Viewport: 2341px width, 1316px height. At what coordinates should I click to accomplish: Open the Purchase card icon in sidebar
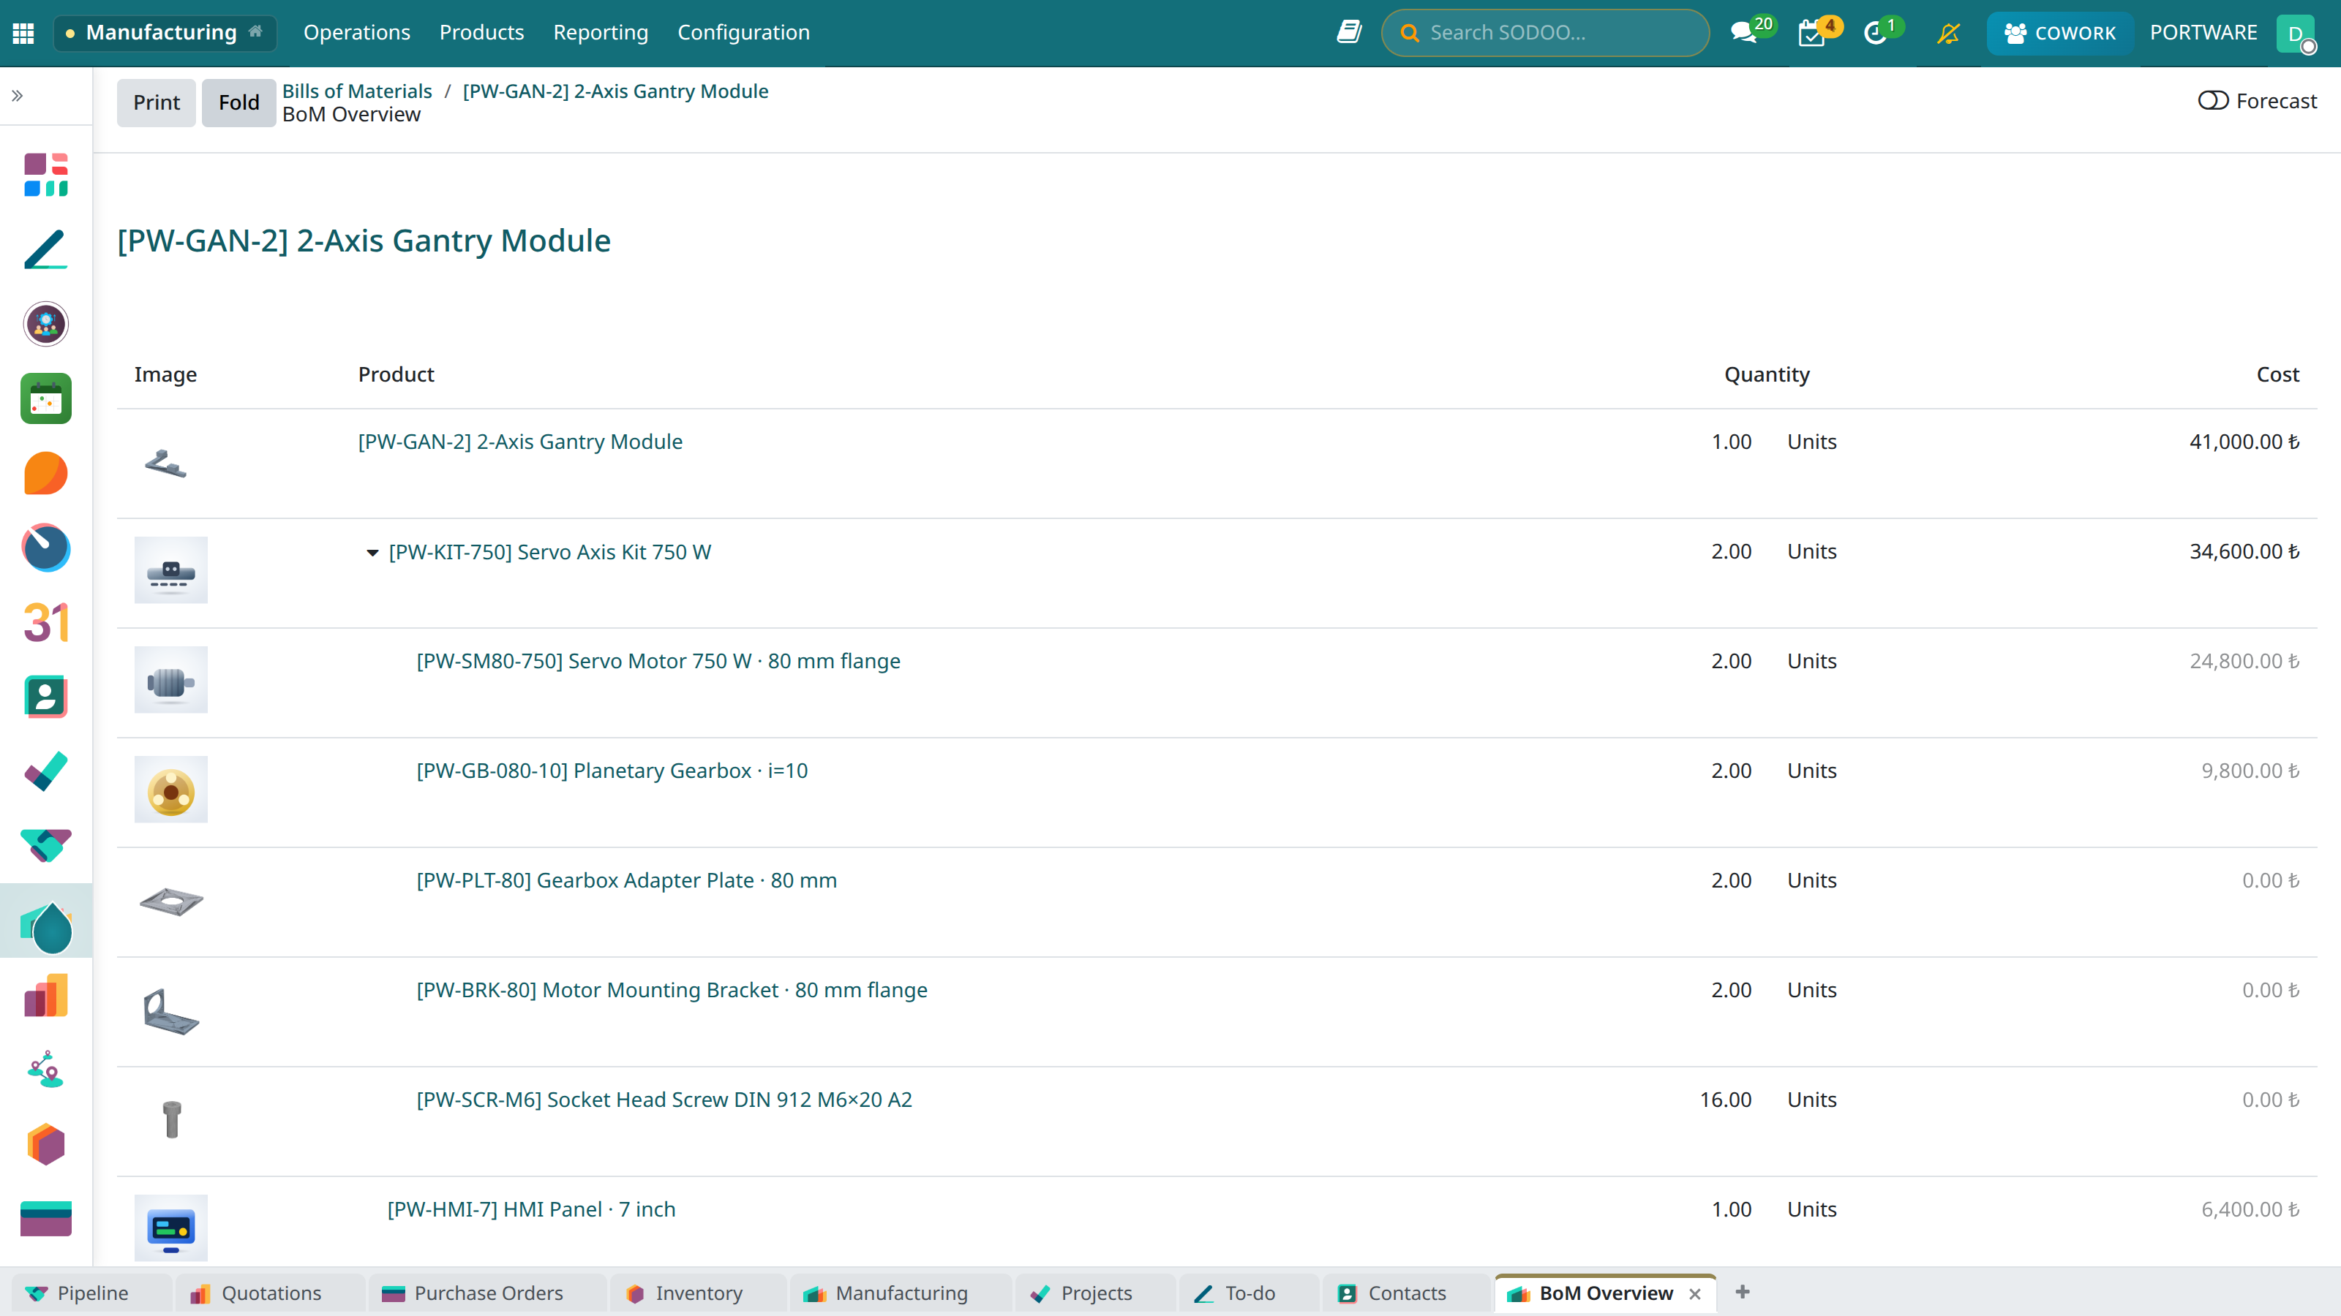coord(45,1219)
